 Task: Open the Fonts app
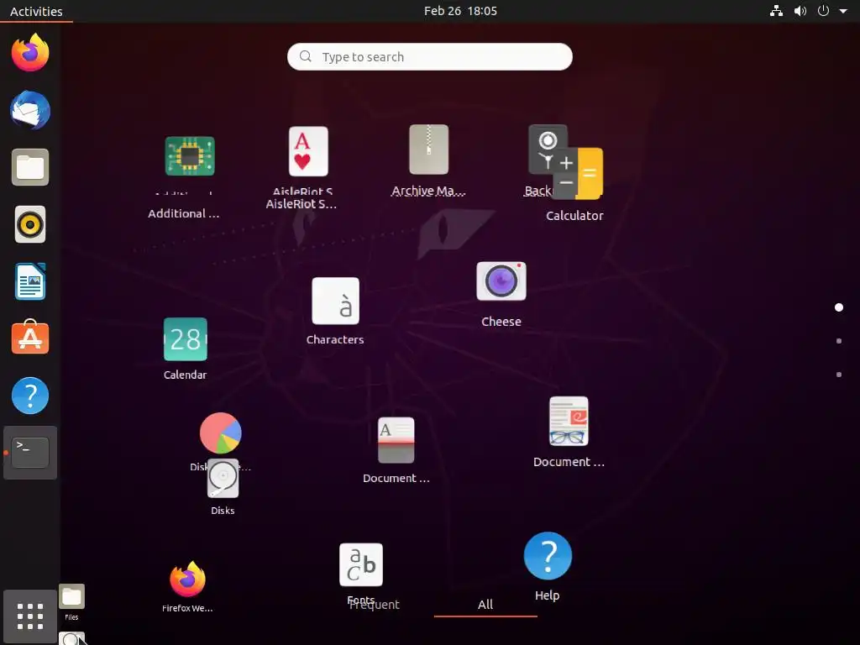pos(361,564)
